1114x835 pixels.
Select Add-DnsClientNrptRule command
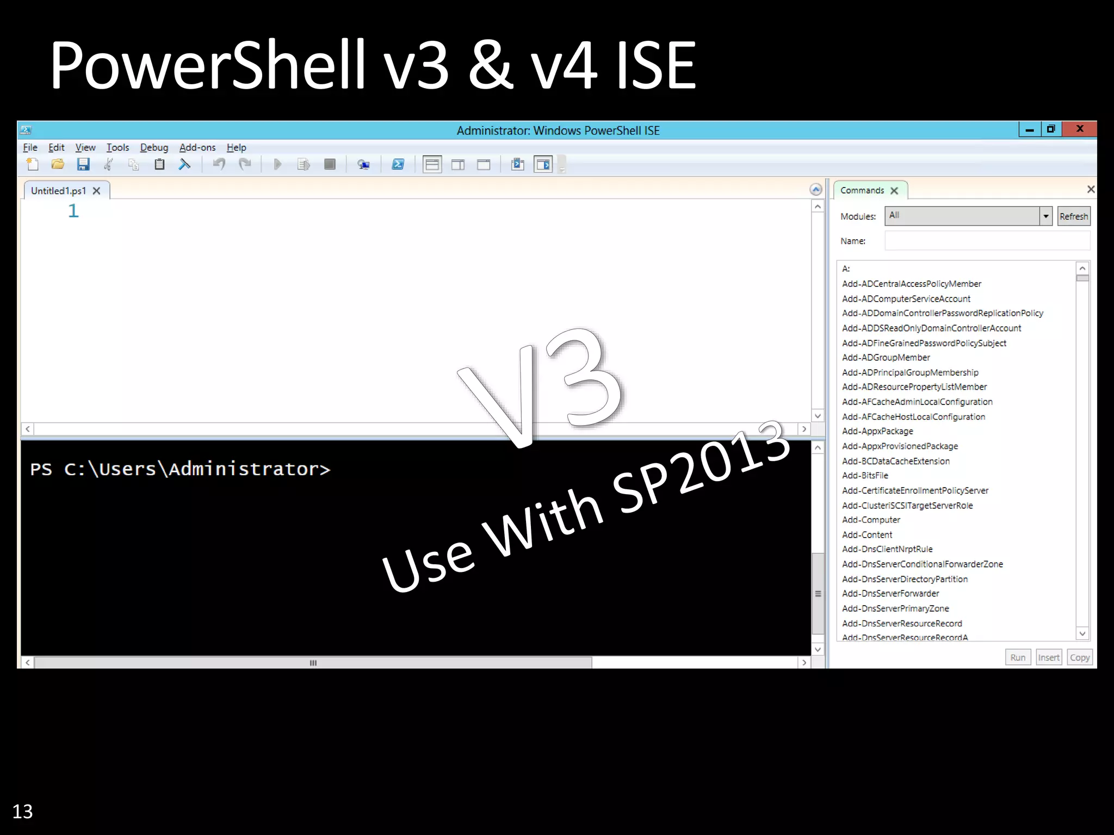pyautogui.click(x=887, y=549)
